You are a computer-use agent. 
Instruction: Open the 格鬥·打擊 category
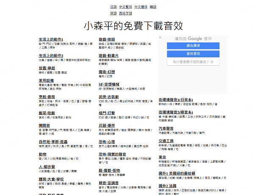(x=107, y=113)
